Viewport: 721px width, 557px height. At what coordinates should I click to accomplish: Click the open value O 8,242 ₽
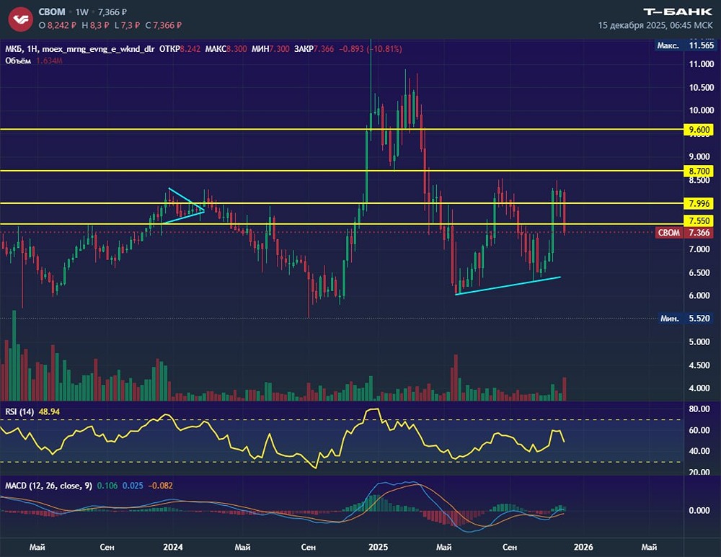point(58,25)
